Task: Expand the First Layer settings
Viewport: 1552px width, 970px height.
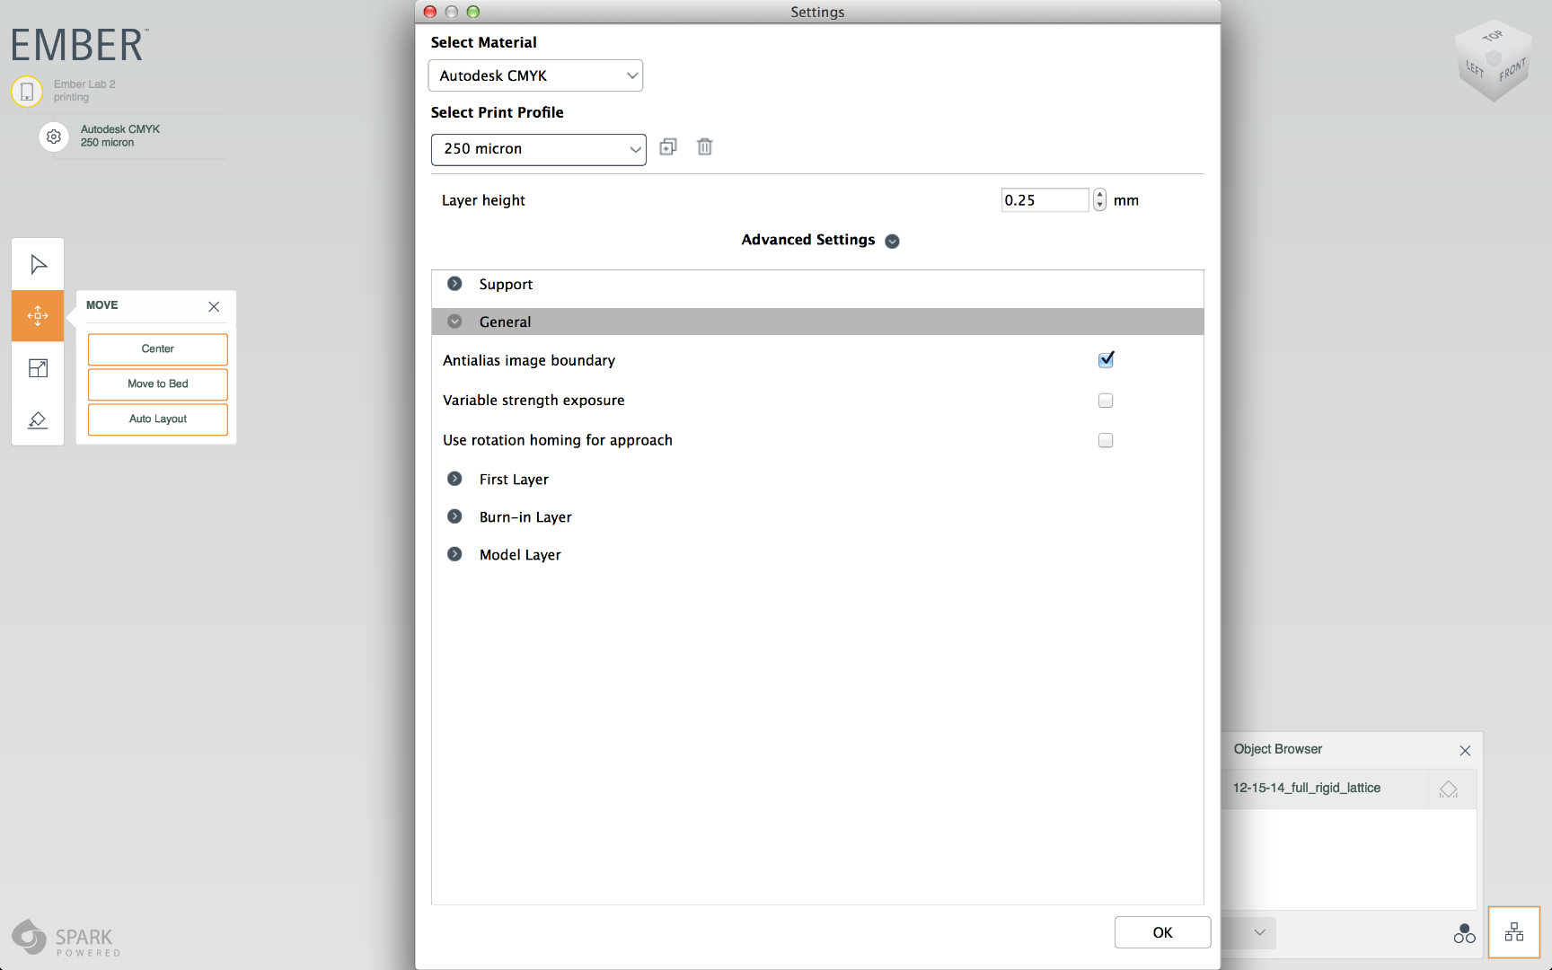Action: [455, 479]
